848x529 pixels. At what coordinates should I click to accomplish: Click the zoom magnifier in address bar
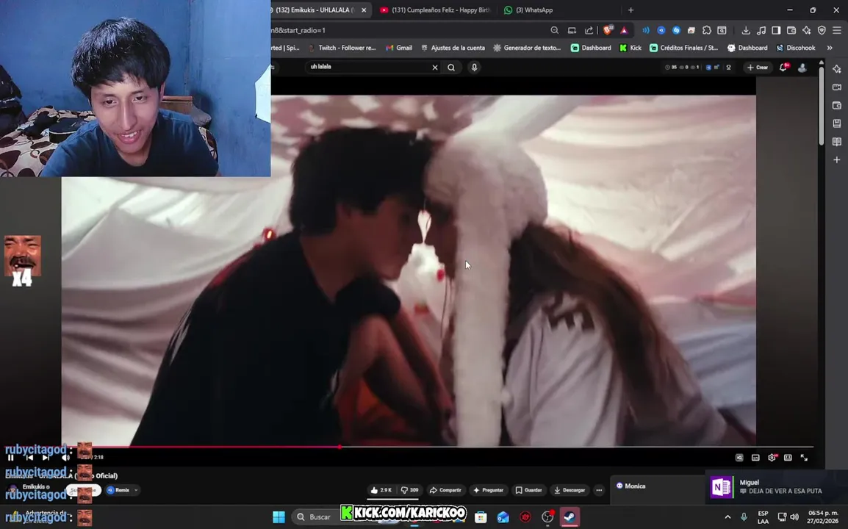(554, 30)
